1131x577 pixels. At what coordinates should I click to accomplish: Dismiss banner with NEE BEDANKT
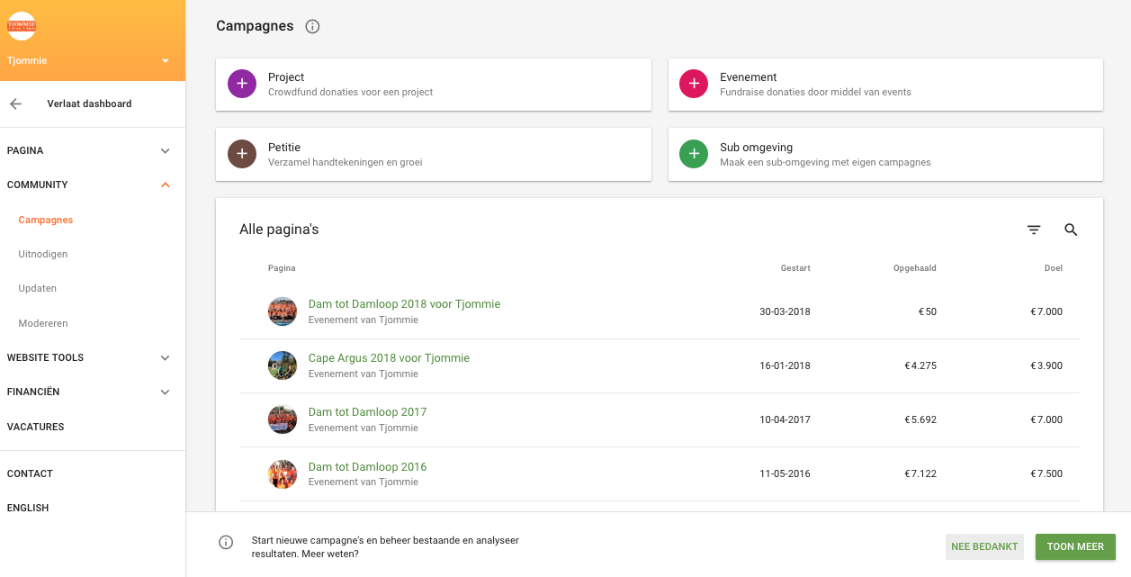pos(984,546)
